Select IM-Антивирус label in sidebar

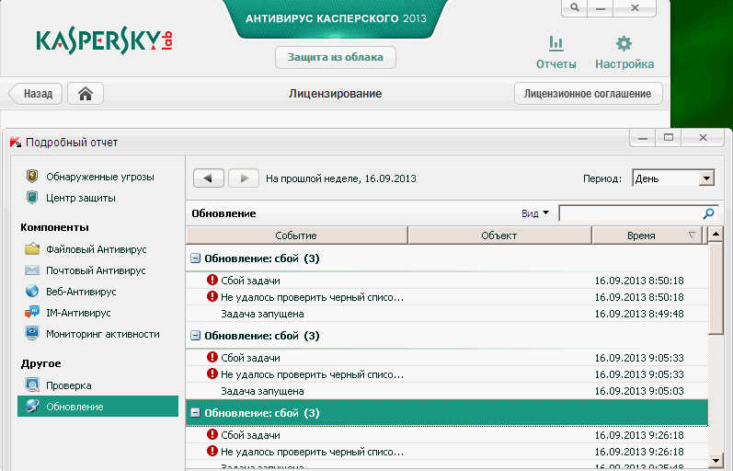pyautogui.click(x=78, y=313)
